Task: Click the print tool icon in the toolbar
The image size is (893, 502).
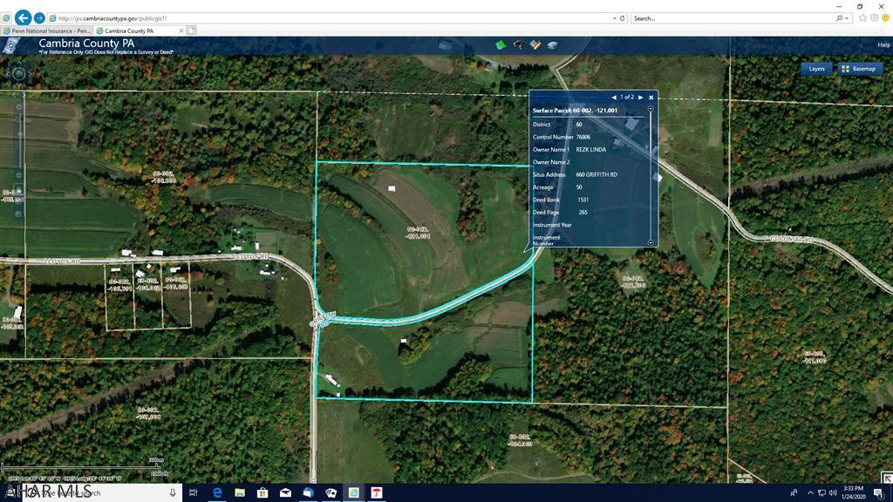Action: (x=553, y=44)
